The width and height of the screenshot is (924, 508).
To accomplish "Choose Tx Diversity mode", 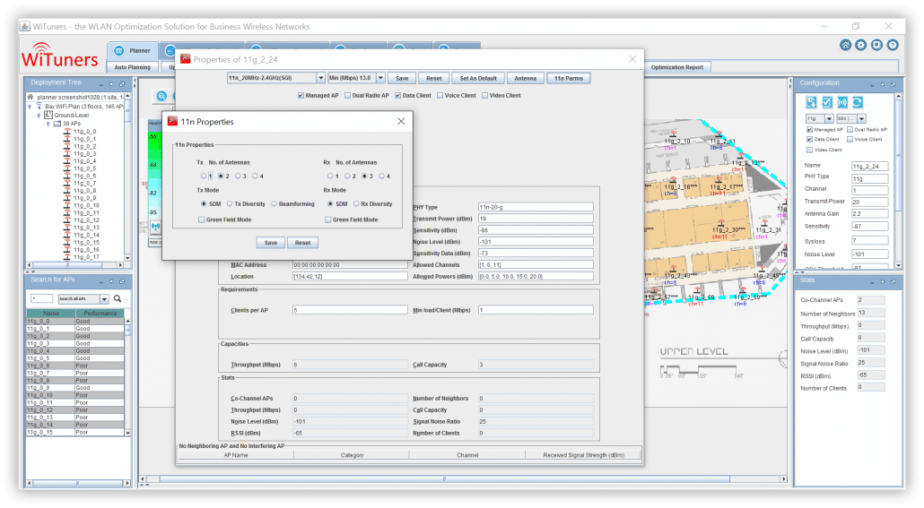I will pos(230,203).
